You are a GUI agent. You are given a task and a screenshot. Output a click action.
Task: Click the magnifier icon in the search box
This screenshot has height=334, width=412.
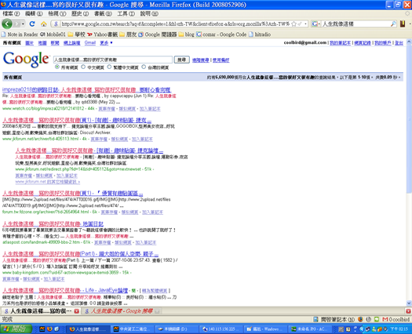point(393,24)
